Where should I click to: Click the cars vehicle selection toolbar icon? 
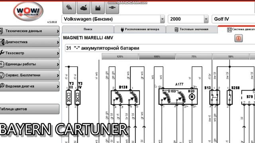coord(69,8)
